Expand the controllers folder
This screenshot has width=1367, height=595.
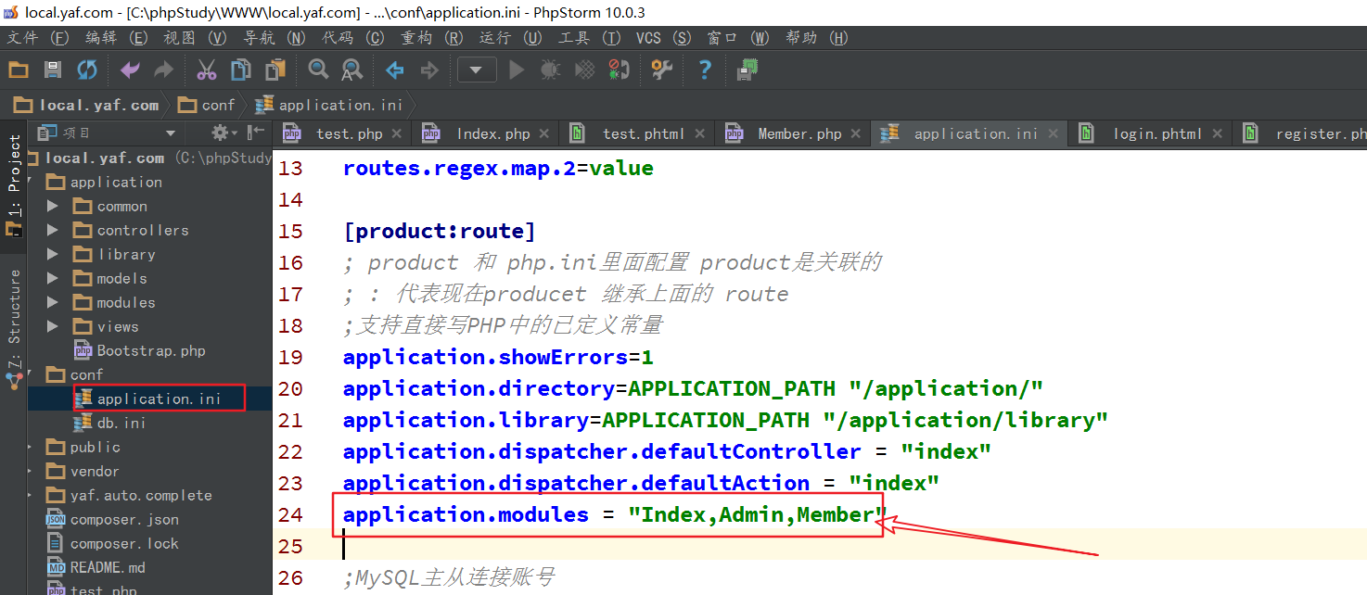pos(53,231)
